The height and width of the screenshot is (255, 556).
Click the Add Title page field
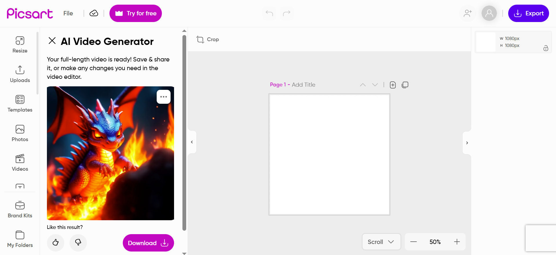303,85
